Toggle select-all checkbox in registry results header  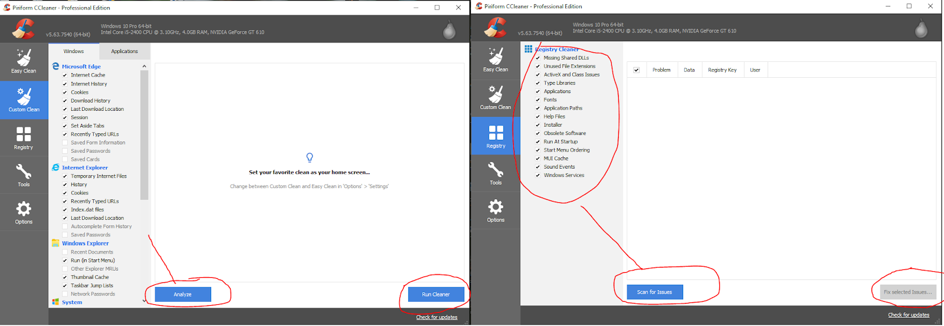click(x=636, y=70)
